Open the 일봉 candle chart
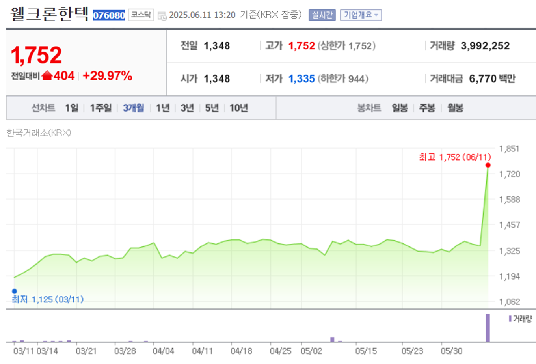 pos(400,108)
